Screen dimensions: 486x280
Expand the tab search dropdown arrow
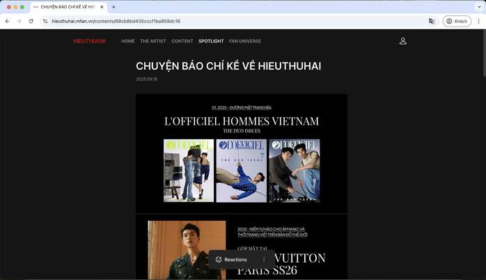476,7
